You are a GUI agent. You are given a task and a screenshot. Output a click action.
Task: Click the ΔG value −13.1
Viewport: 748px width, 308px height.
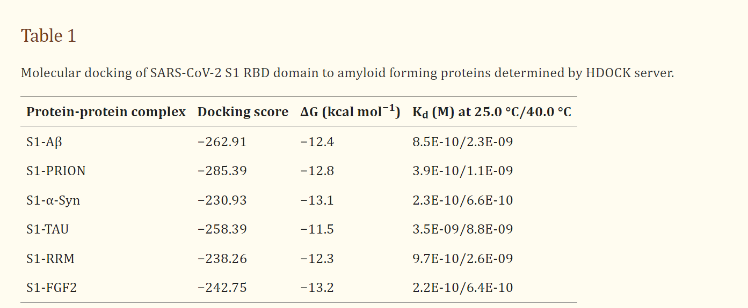(317, 200)
